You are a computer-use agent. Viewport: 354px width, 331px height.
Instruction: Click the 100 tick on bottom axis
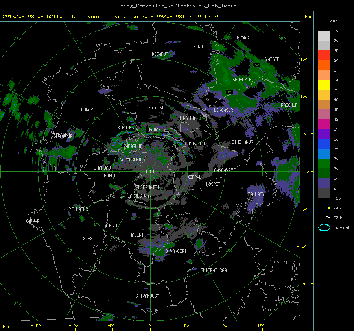(223, 325)
